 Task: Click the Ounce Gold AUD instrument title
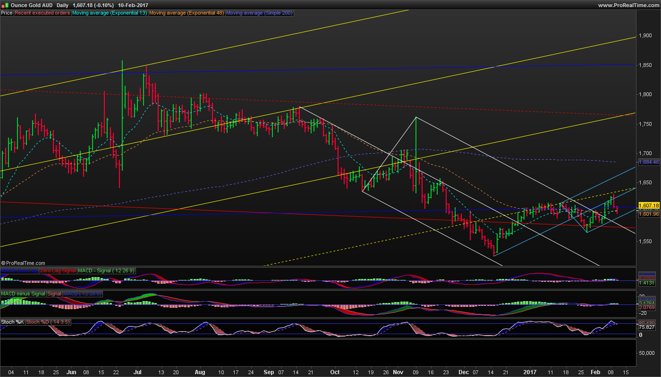tap(32, 5)
